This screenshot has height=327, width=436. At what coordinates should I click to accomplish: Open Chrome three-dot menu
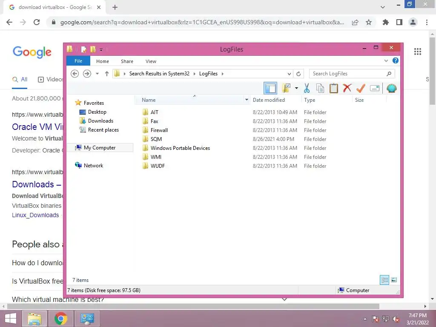pos(427,22)
